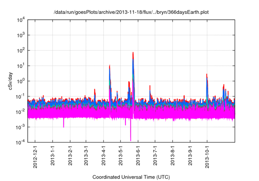Select the 2012-12-1 date tick label

click(36, 156)
